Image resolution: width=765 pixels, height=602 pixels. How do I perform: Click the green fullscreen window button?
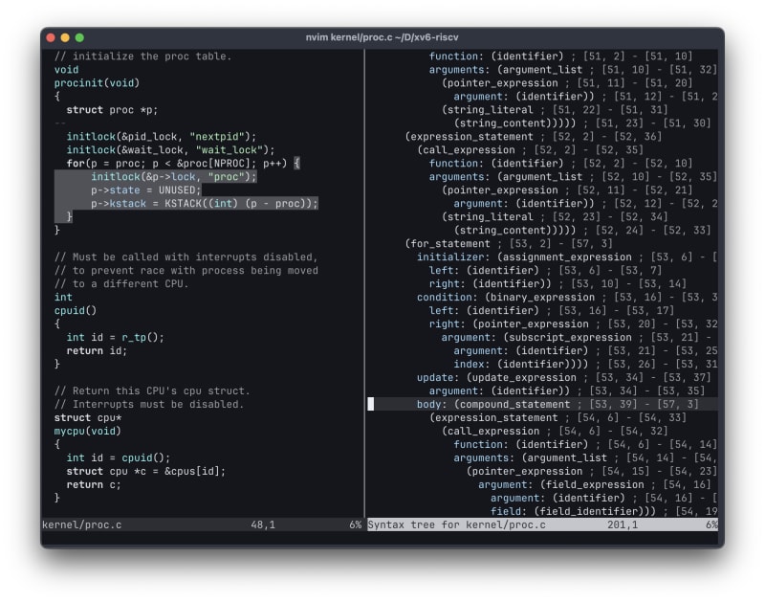[x=79, y=37]
